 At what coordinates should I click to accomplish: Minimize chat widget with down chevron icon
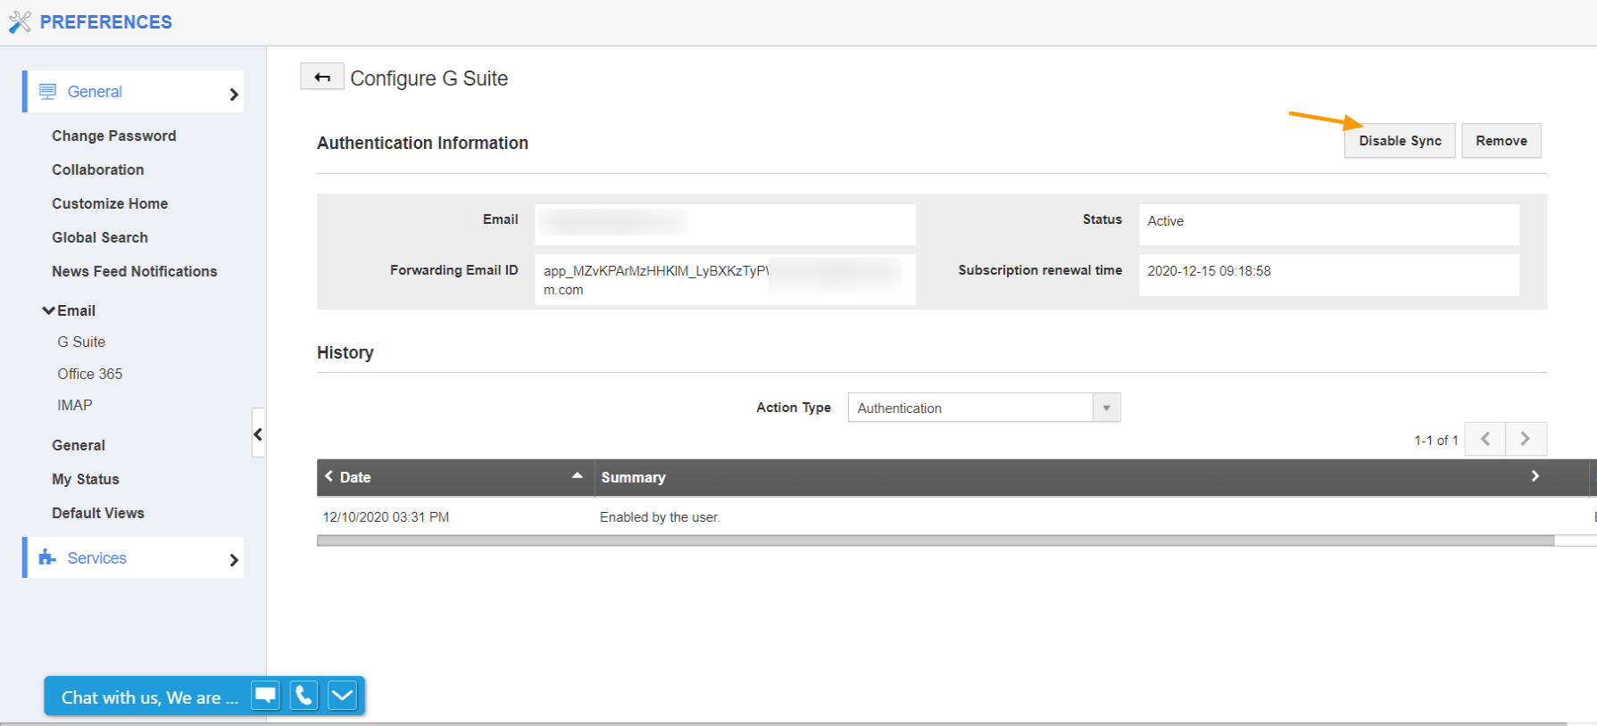point(342,696)
